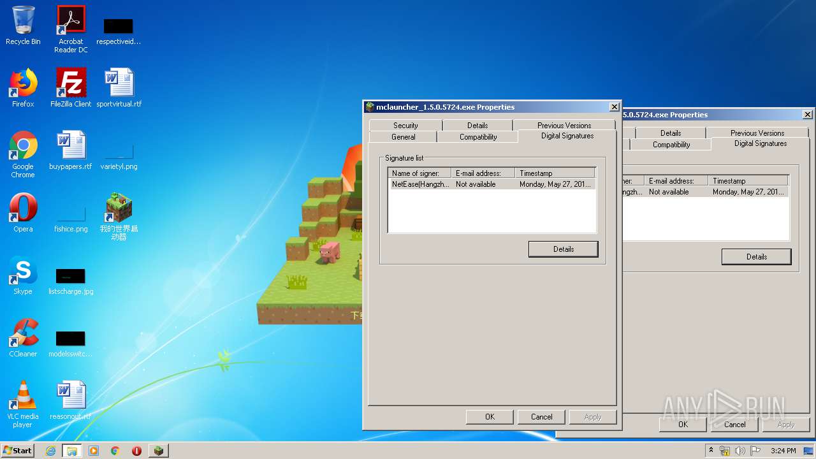Open CCleaner desktop shortcut
816x459 pixels.
pyautogui.click(x=23, y=338)
